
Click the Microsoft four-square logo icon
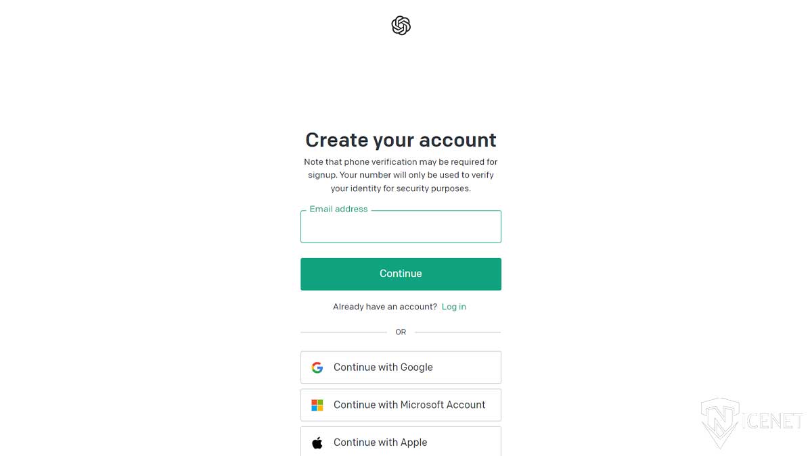point(317,405)
